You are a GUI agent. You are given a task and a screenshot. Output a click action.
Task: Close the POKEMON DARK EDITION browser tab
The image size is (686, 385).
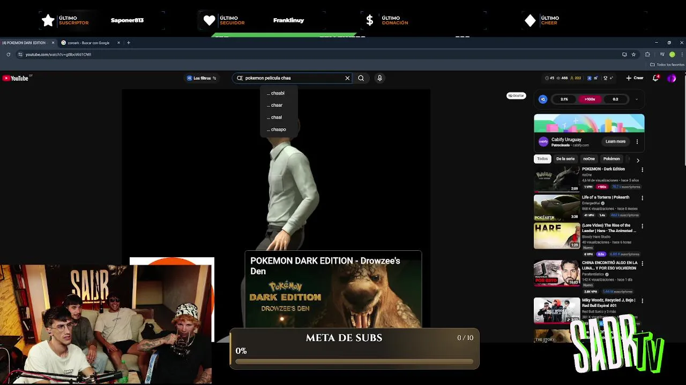[53, 43]
